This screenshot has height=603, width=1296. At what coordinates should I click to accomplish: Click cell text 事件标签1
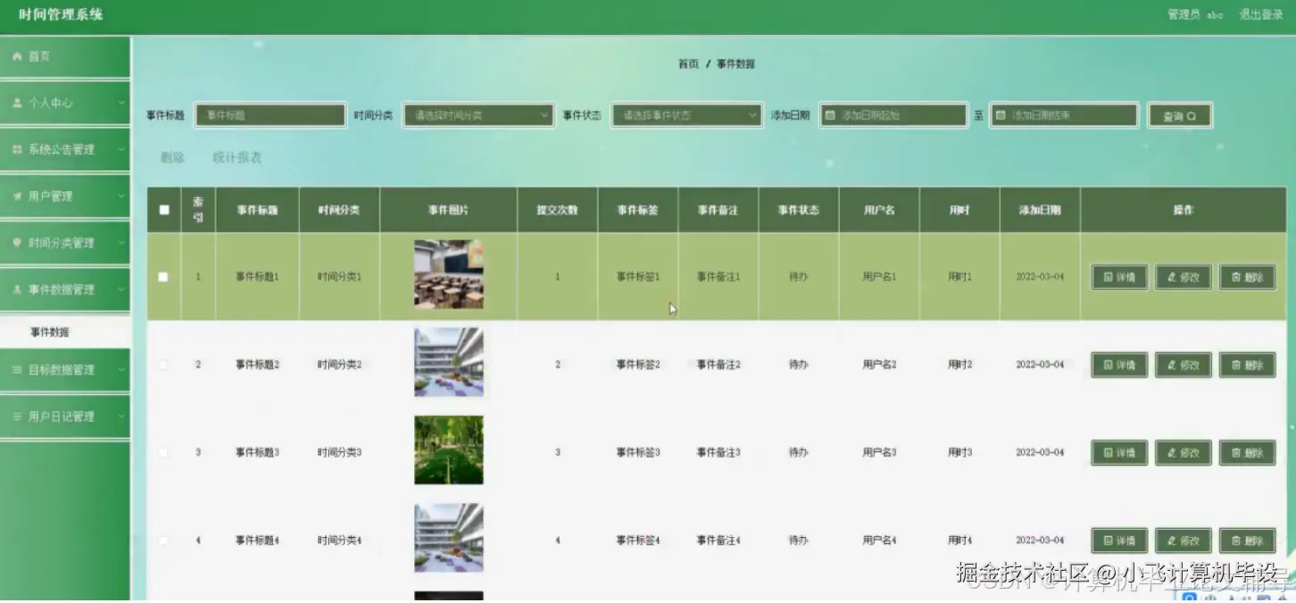[x=638, y=277]
